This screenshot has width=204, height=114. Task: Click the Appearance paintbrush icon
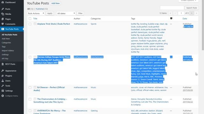click(x=3, y=71)
